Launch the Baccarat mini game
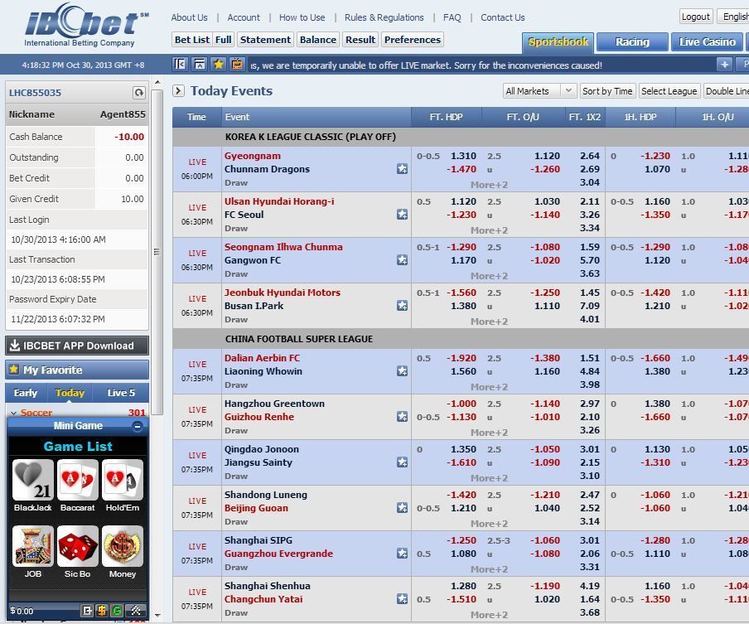This screenshot has height=624, width=749. (x=77, y=480)
